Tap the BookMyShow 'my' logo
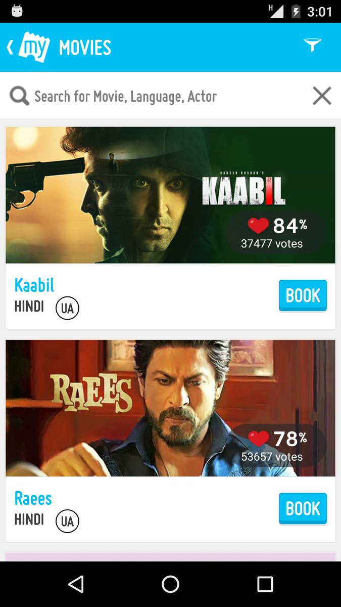The height and width of the screenshot is (607, 341). (x=34, y=48)
